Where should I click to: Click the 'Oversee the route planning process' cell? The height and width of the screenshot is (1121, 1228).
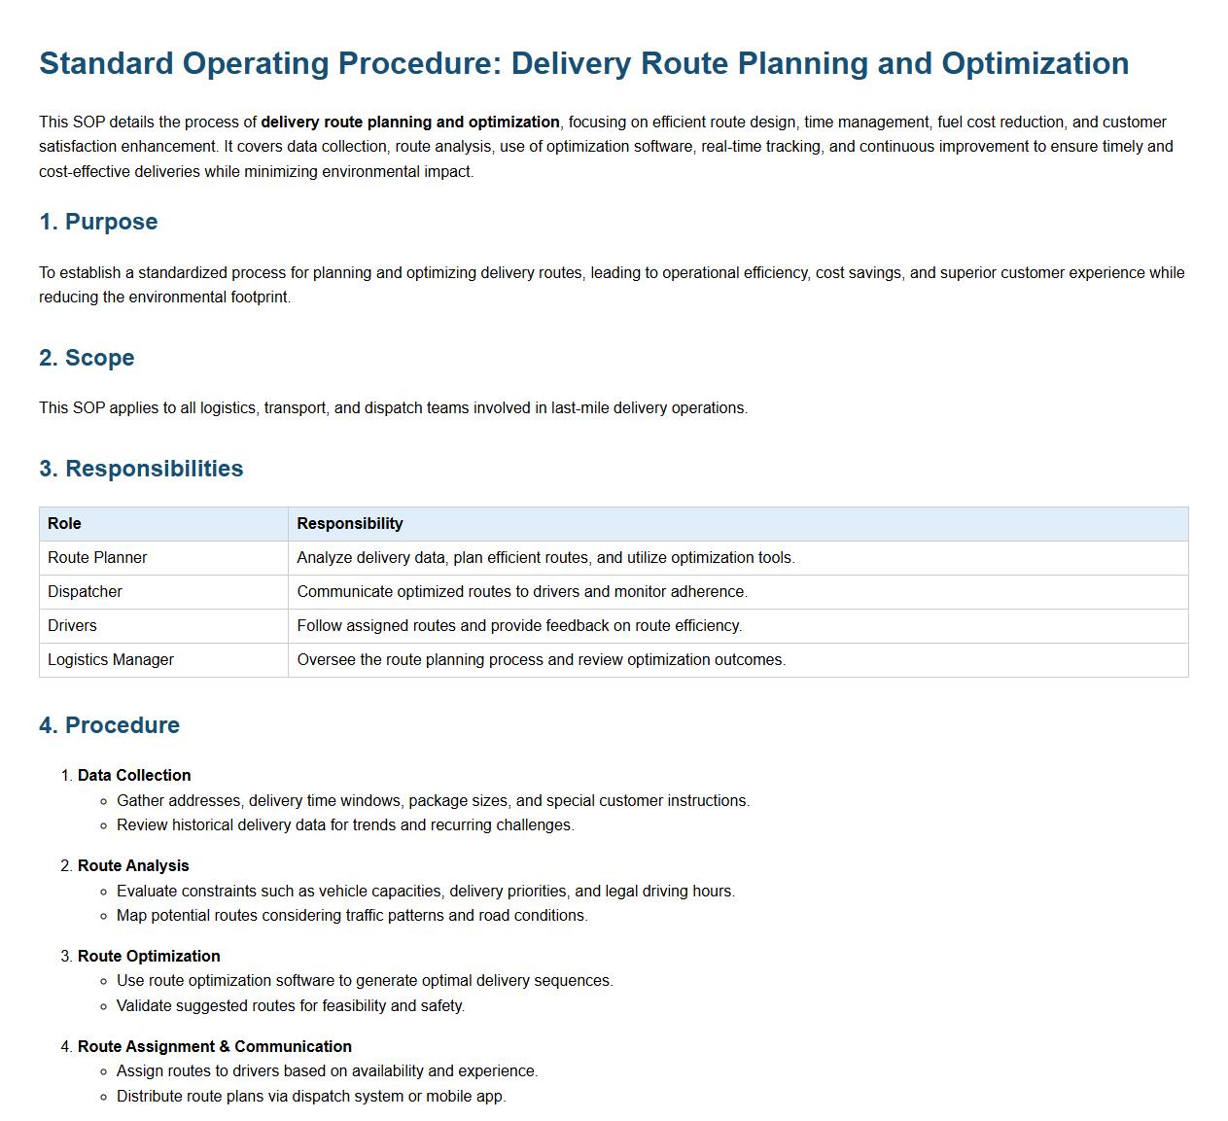tap(541, 660)
